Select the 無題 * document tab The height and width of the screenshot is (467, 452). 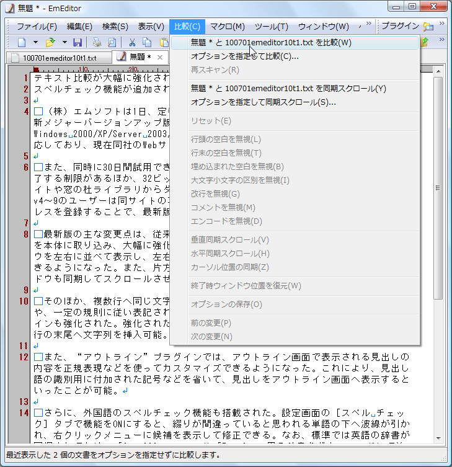tap(140, 57)
